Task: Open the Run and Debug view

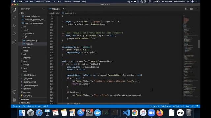Action: pos(14,34)
